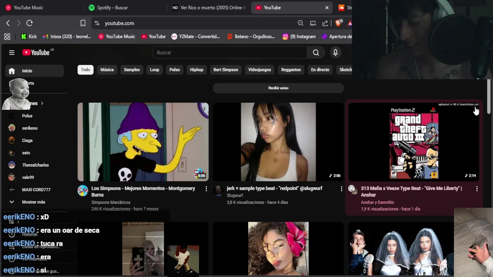This screenshot has height=277, width=493.
Task: Close the active YouTube tab
Action: [x=327, y=8]
